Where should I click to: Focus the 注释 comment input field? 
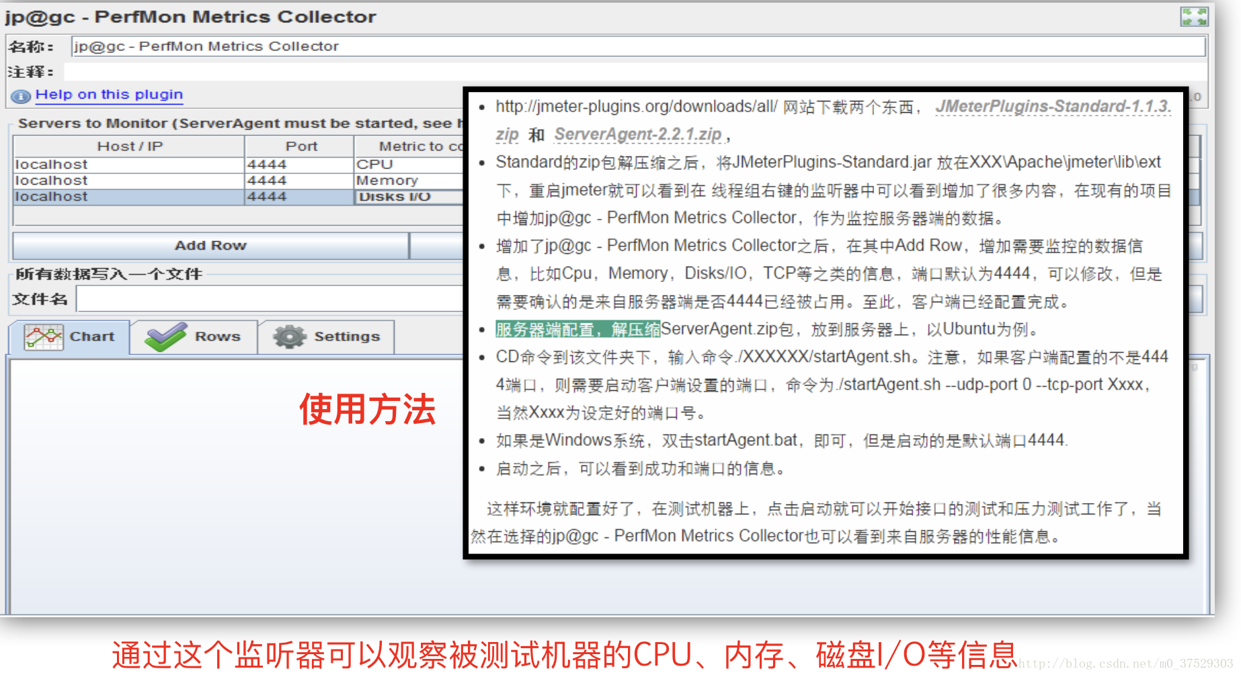pyautogui.click(x=635, y=72)
